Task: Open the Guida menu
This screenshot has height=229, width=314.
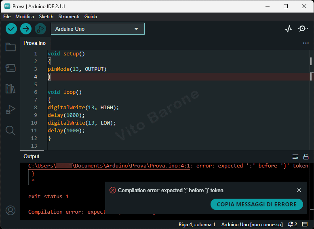Action: click(91, 17)
